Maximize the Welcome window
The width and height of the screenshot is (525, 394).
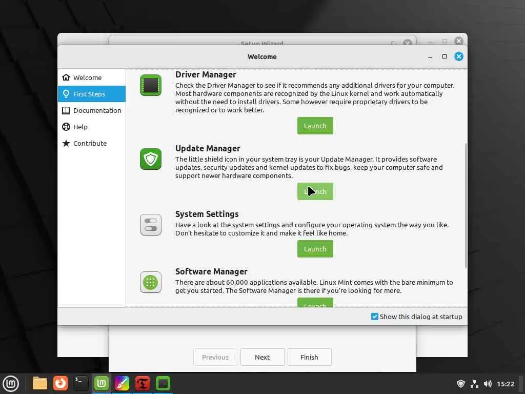click(445, 56)
